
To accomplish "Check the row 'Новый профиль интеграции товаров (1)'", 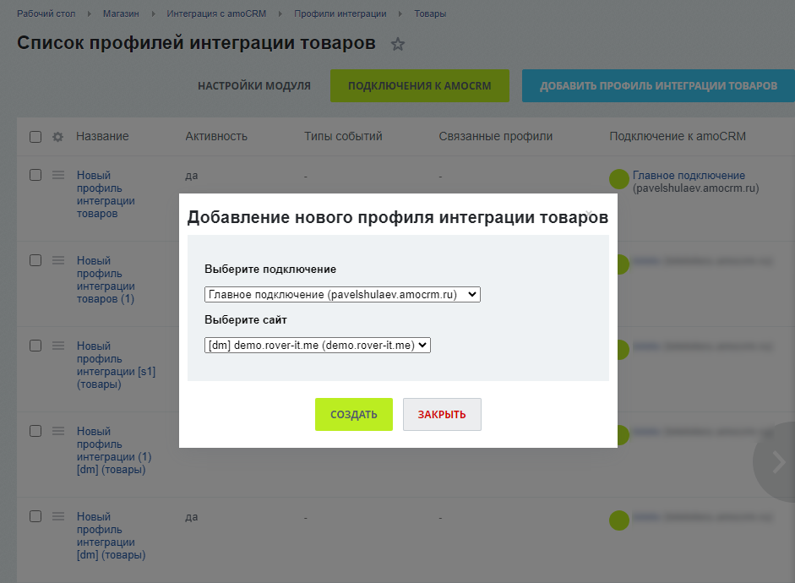I will [35, 260].
